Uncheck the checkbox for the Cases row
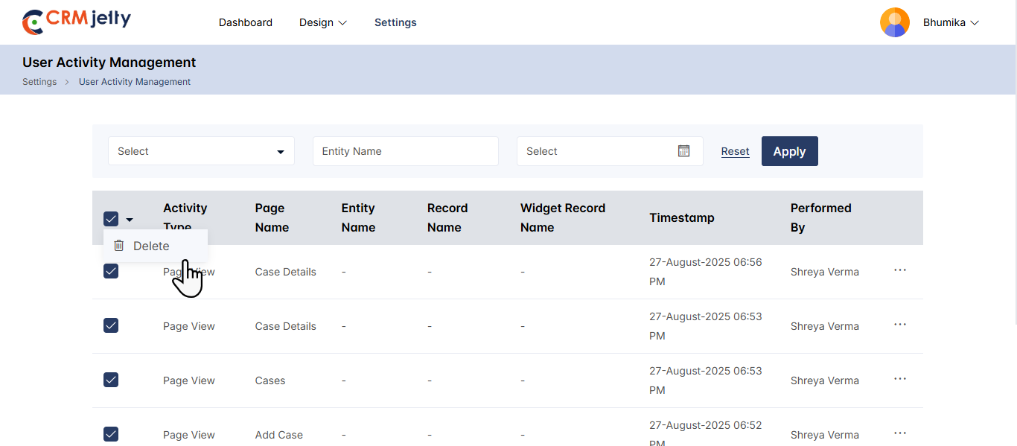The width and height of the screenshot is (1017, 446). tap(111, 380)
